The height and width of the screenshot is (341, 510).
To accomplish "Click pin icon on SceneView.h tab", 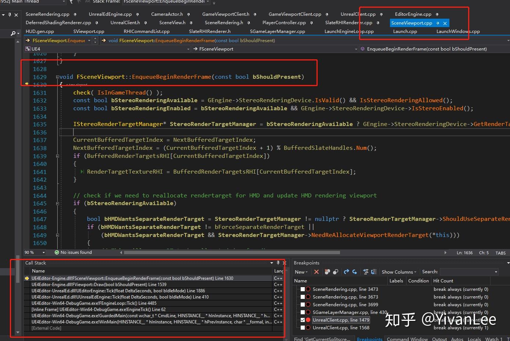I will coord(191,23).
